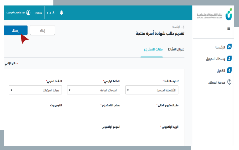This screenshot has width=239, height=150.
Task: Click the حساب الانستجرام label
Action: click(111, 105)
